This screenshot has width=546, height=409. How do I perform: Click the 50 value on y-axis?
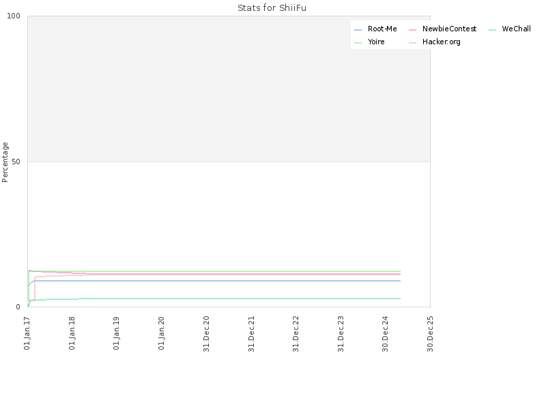(x=16, y=162)
